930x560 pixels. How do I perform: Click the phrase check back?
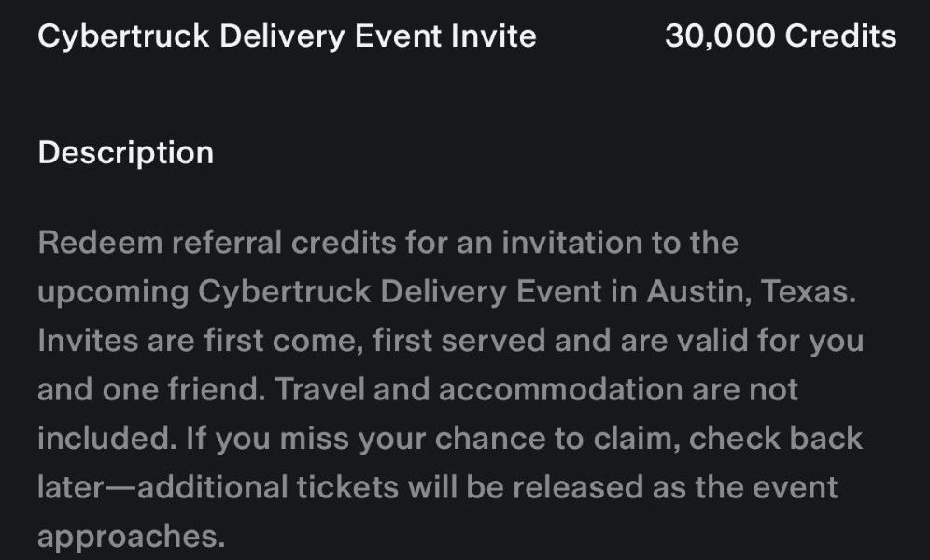tap(776, 439)
